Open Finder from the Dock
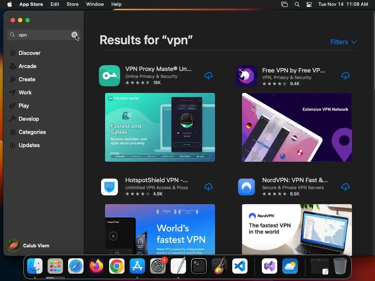This screenshot has width=375, height=281. pos(35,266)
